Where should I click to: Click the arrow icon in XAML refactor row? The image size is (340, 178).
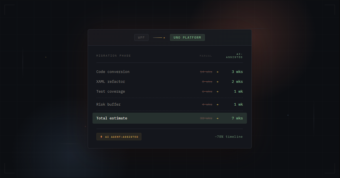[x=218, y=82]
